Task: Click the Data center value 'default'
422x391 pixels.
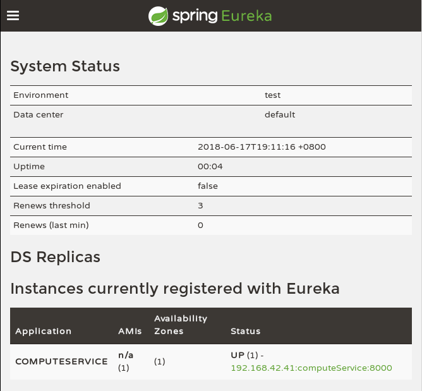Action: [280, 115]
